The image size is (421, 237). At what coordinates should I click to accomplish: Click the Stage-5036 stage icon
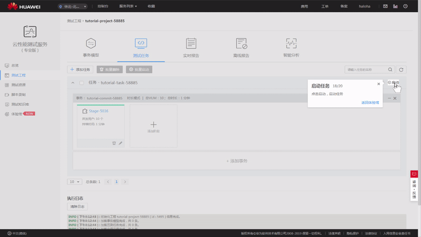85,111
